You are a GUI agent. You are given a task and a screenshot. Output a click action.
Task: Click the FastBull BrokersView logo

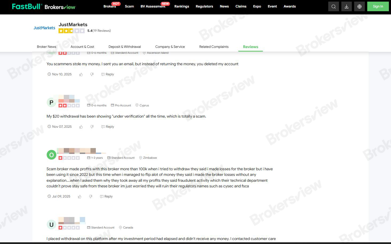[x=44, y=6]
